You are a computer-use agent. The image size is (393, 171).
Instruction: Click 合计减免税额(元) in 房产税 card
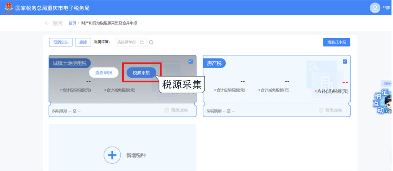[275, 90]
